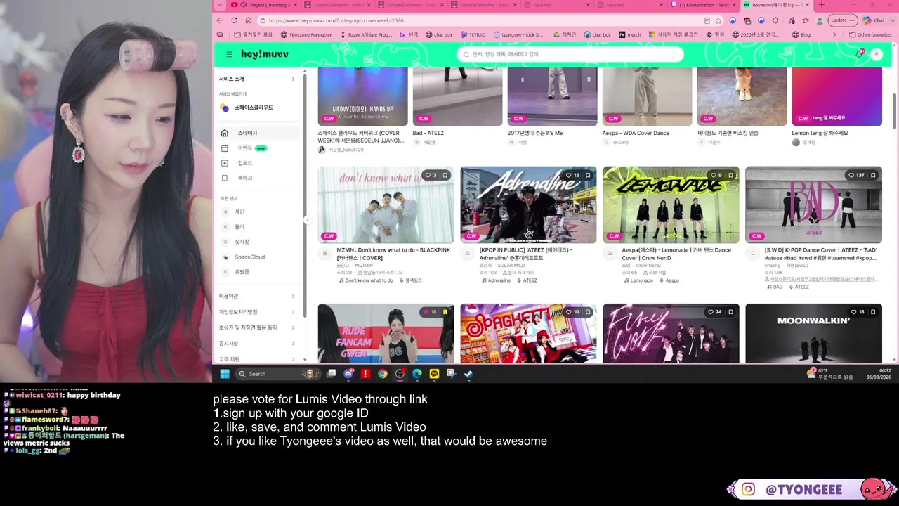This screenshot has height=506, width=899.
Task: Go to the browser home page
Action: pos(248,20)
